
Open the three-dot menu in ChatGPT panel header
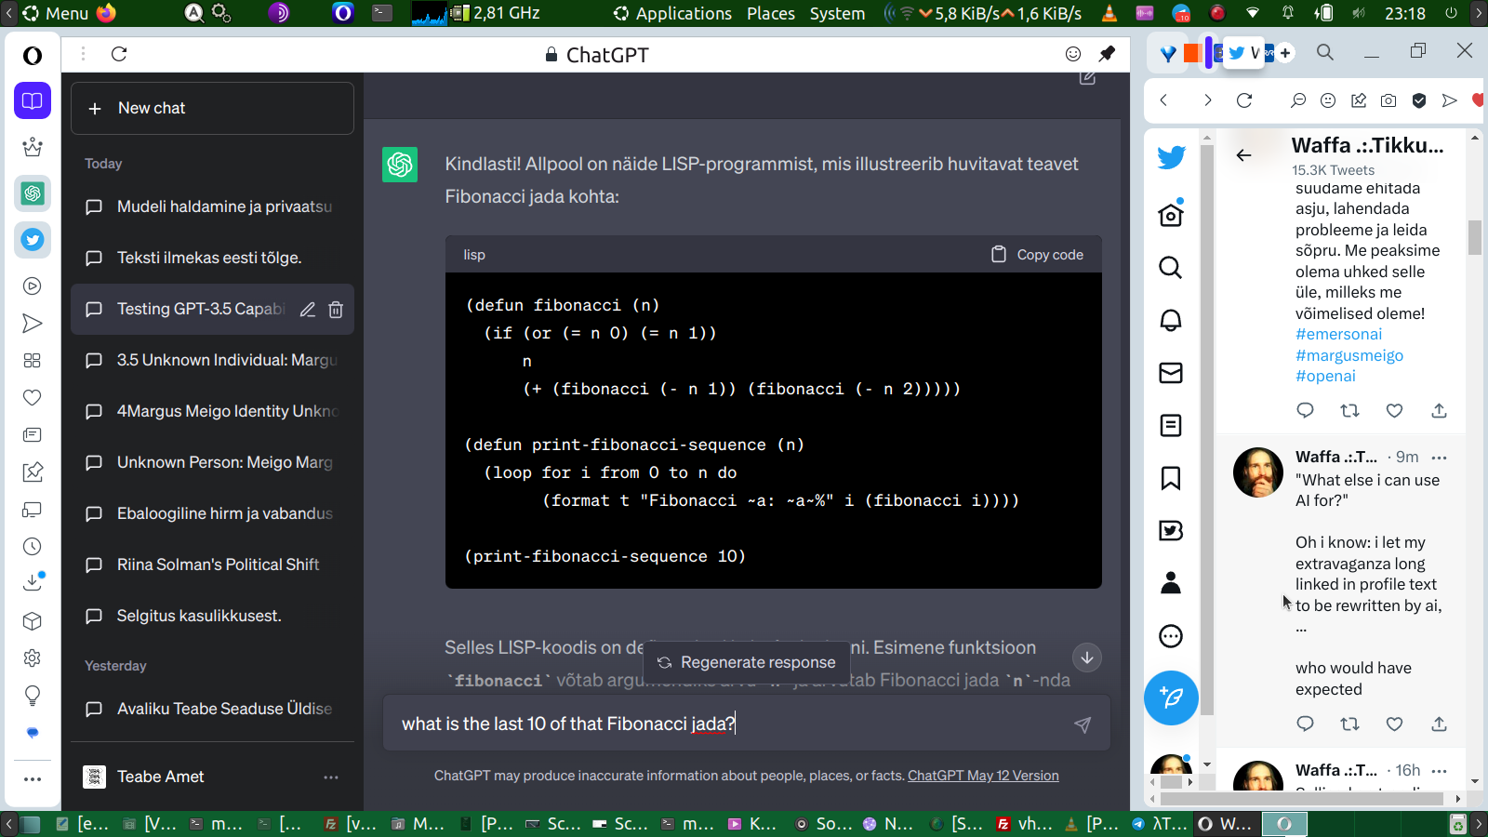coord(83,54)
